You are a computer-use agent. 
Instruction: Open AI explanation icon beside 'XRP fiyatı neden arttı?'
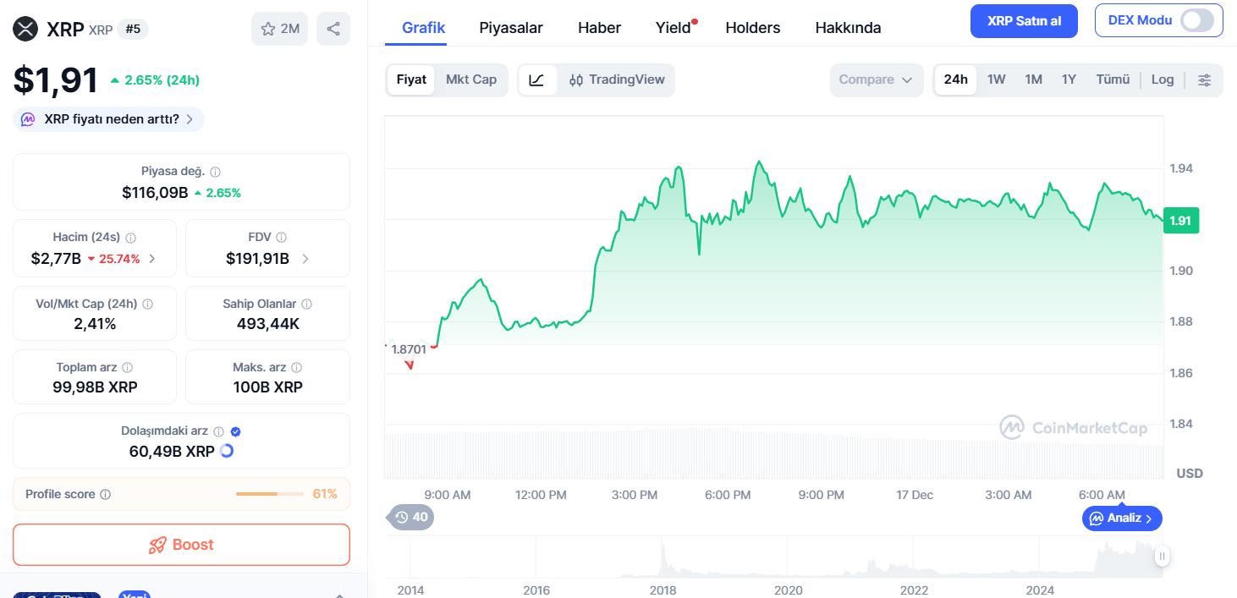pos(29,119)
